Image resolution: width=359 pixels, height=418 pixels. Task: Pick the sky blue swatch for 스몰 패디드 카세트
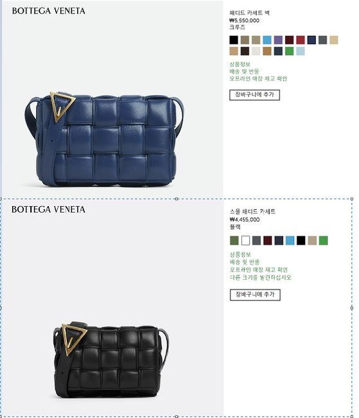tap(290, 240)
